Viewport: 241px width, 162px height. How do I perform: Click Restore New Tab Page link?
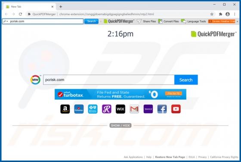pos(170,157)
